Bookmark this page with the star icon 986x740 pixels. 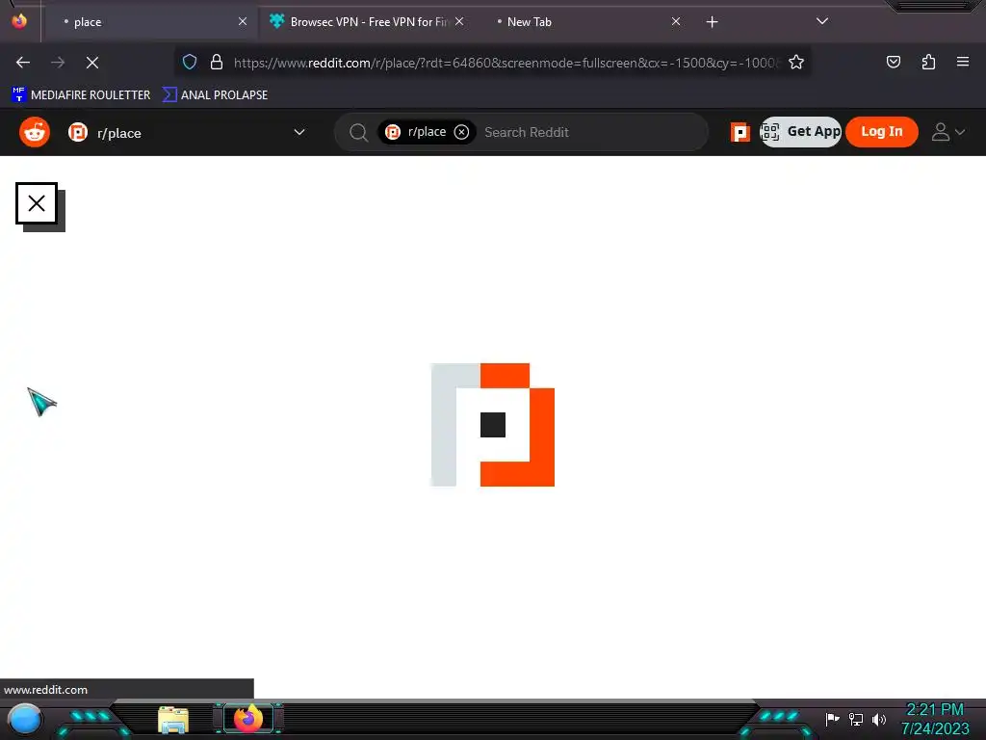(x=796, y=62)
